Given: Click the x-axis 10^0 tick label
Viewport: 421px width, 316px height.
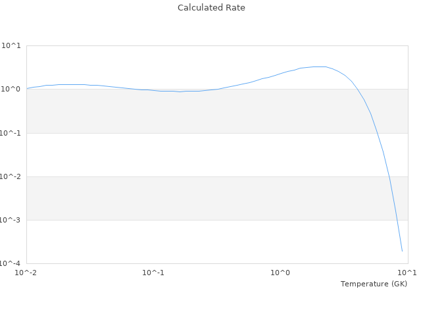Looking at the screenshot, I should pos(281,273).
